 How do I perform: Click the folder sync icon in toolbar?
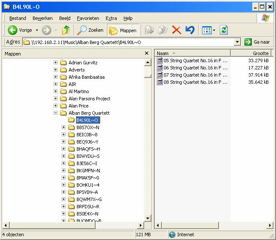point(224,30)
